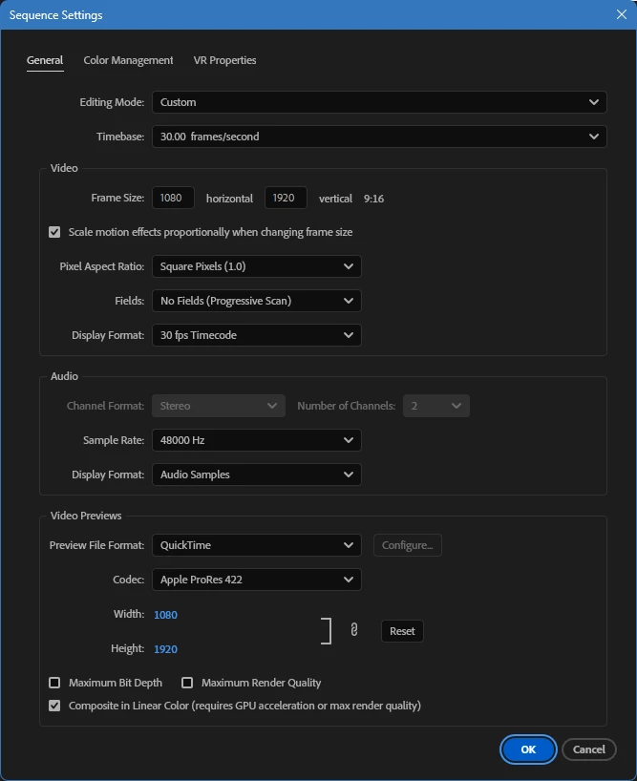This screenshot has width=637, height=781.
Task: Click the Cancel button
Action: coord(588,749)
